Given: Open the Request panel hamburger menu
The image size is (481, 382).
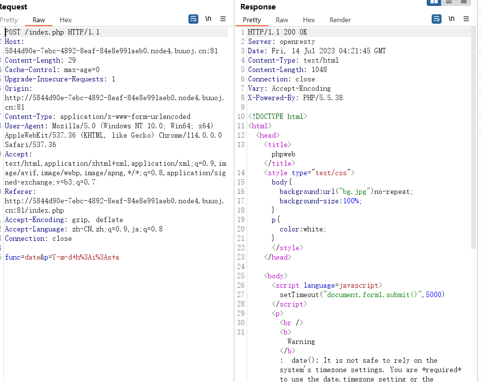Looking at the screenshot, I should (x=223, y=19).
